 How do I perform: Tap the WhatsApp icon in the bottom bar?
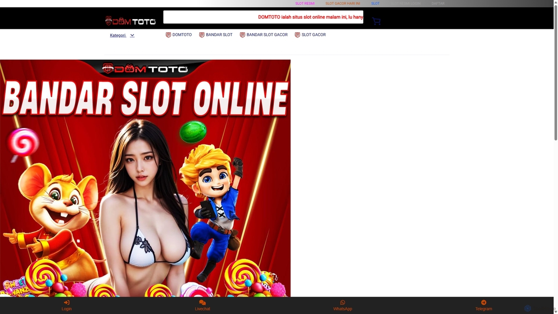click(343, 303)
